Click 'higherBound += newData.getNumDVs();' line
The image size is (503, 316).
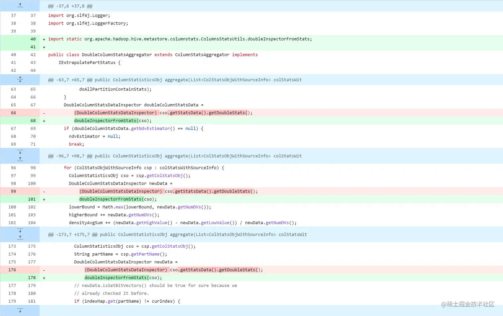114,215
